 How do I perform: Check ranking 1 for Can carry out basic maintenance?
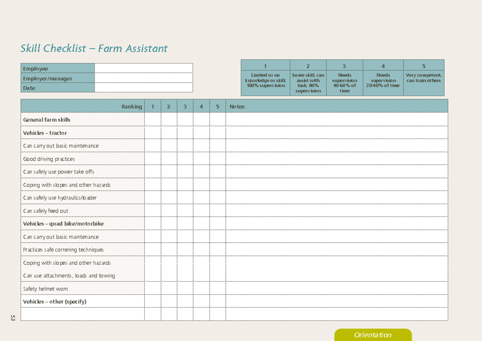point(152,146)
